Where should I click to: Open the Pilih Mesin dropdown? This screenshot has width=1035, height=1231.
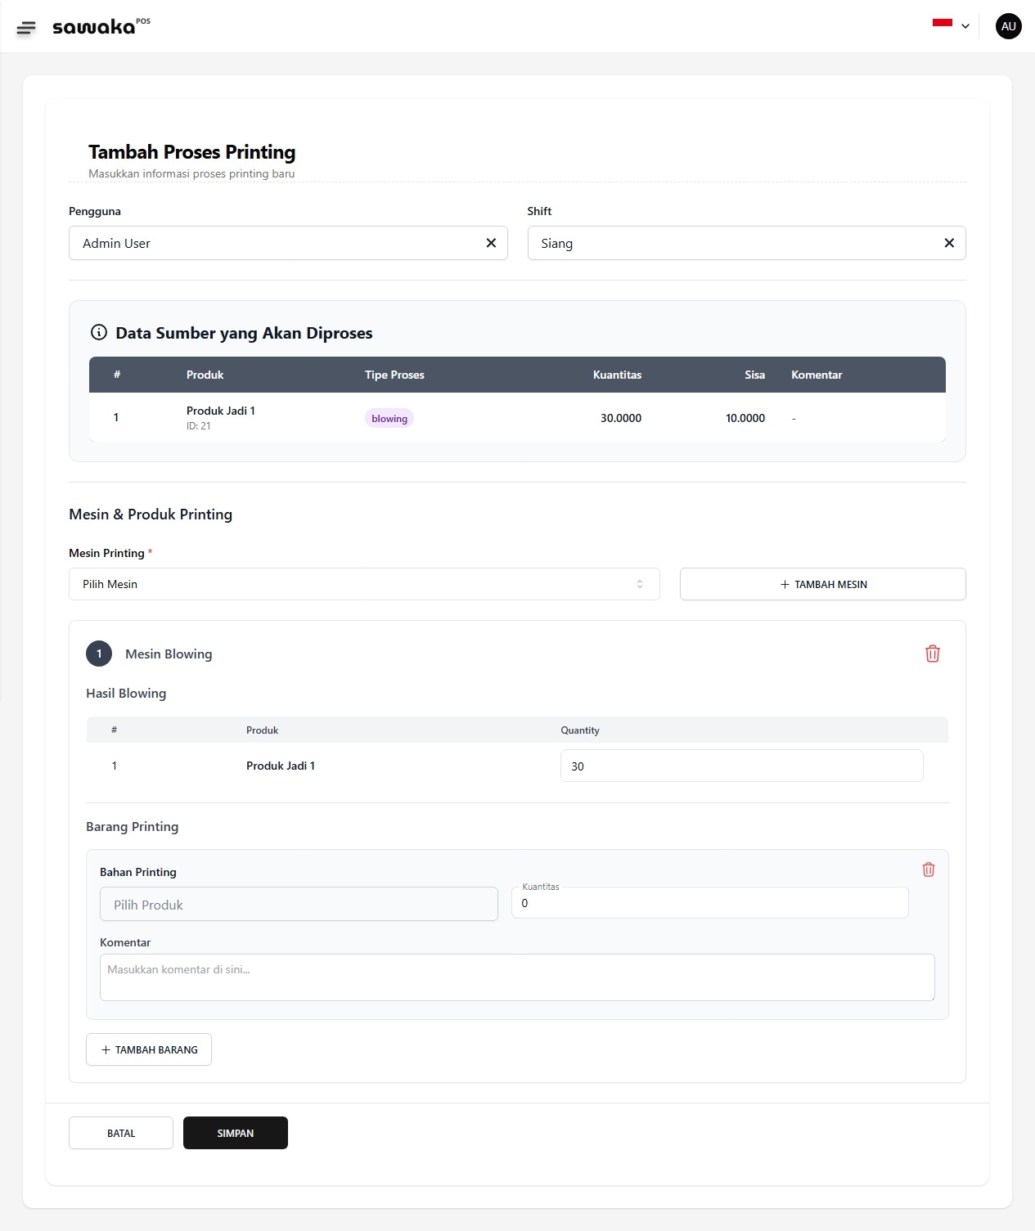pos(364,583)
